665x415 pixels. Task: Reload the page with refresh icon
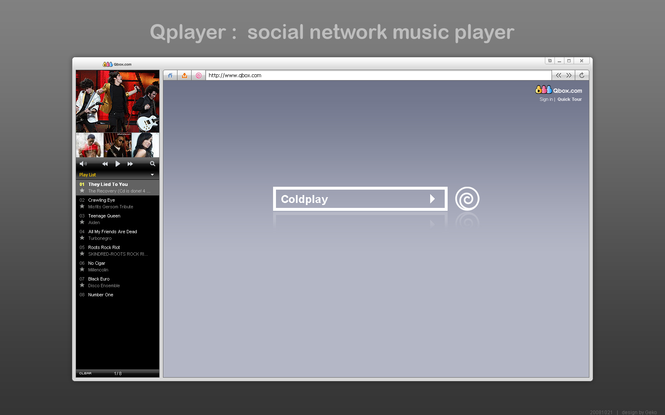coord(582,76)
